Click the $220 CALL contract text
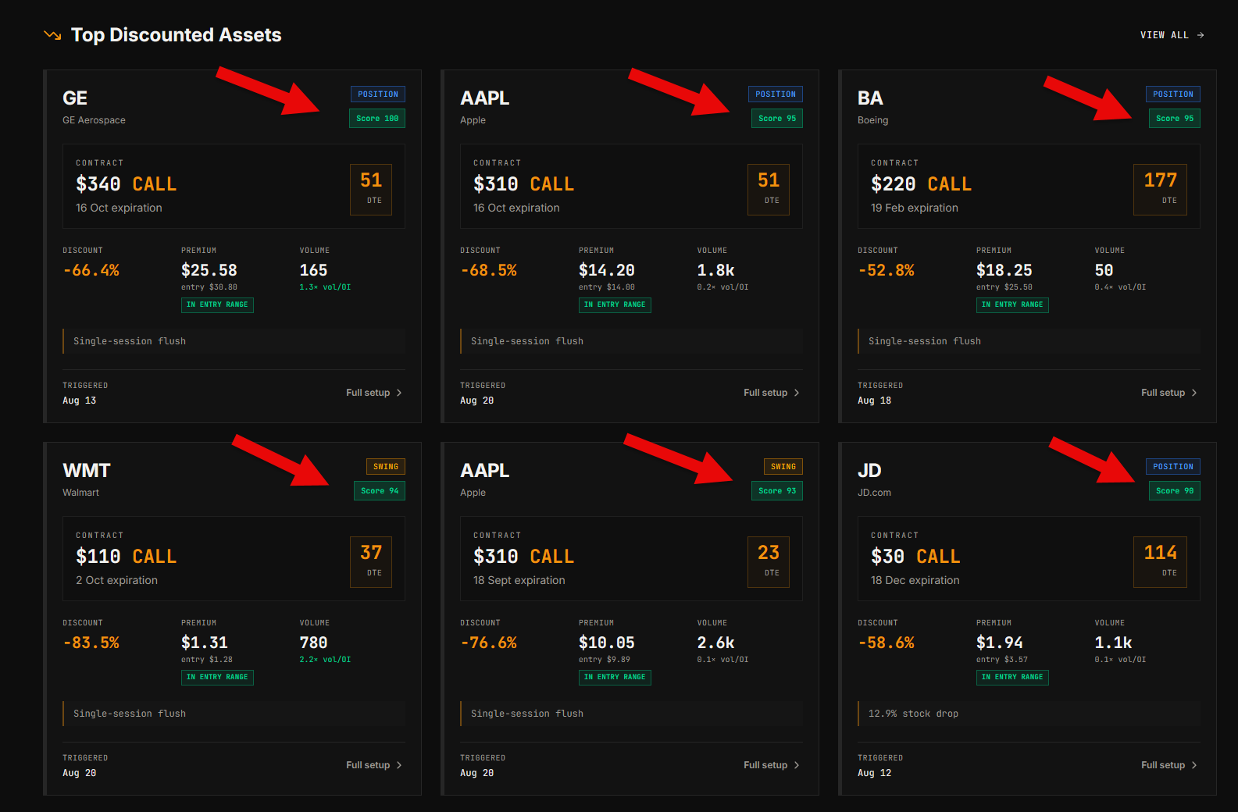 [922, 184]
